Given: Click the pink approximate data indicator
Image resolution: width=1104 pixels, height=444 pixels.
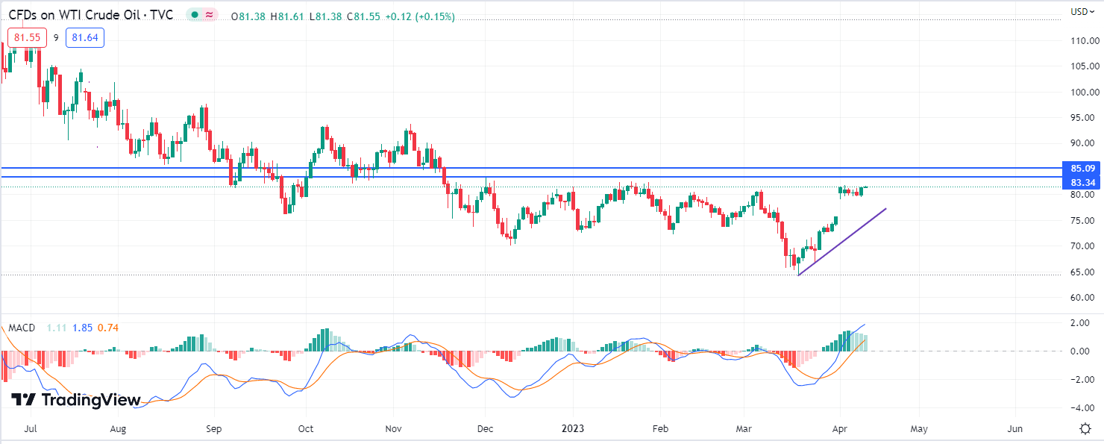Looking at the screenshot, I should [x=210, y=16].
